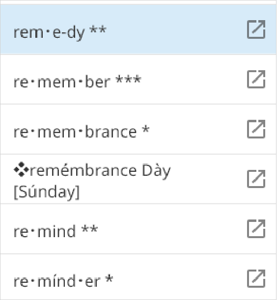
Task: Click the [Súnday] bracketed text
Action: coord(47,192)
